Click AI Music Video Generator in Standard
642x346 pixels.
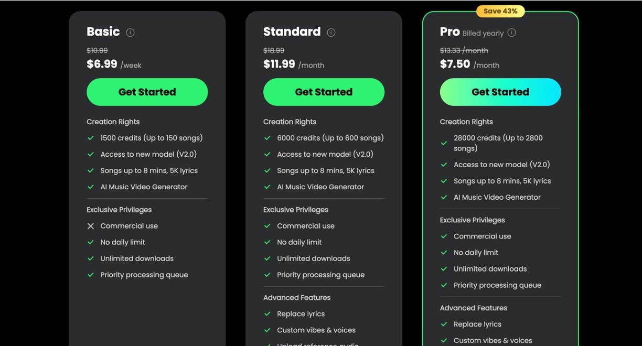320,187
